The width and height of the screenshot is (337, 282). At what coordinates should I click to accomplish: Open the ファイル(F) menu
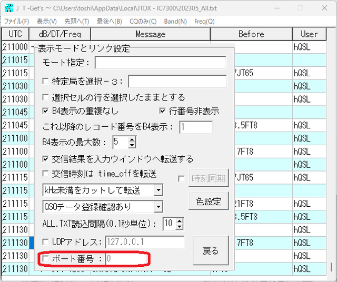click(x=17, y=22)
